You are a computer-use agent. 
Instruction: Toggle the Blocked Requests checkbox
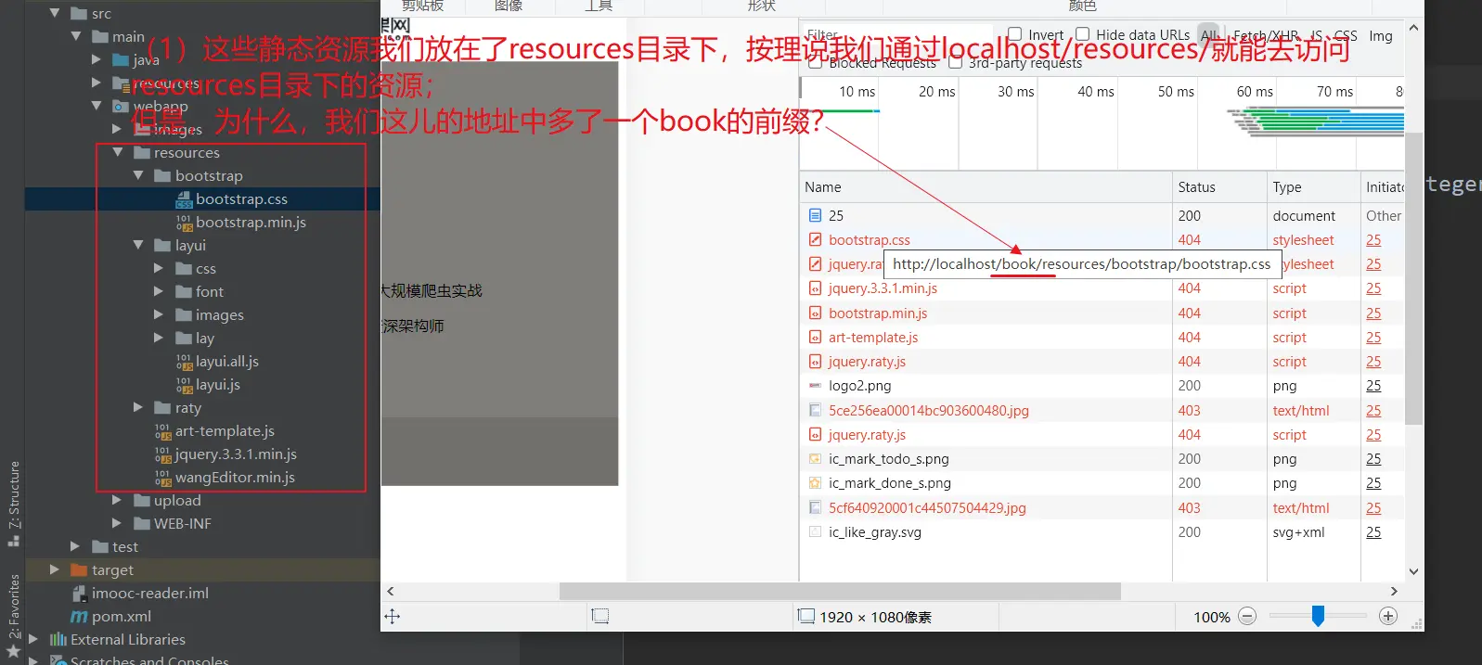pyautogui.click(x=815, y=63)
